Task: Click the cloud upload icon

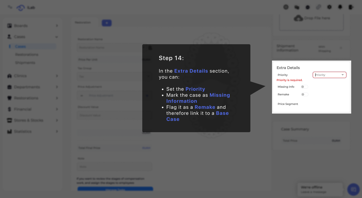Action: click(x=298, y=18)
